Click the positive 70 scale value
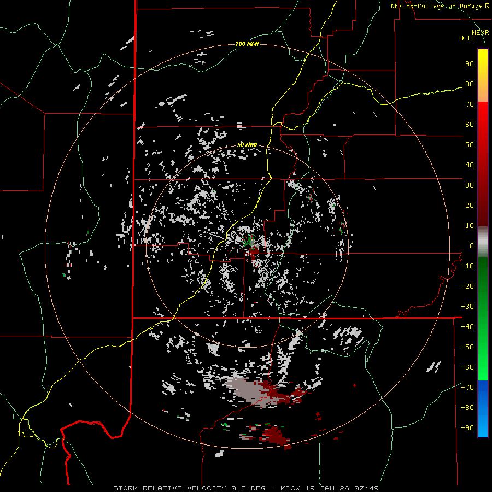The image size is (492, 492). 470,104
